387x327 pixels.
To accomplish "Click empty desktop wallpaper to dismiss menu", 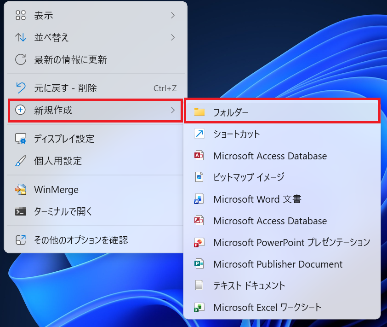I will point(285,46).
